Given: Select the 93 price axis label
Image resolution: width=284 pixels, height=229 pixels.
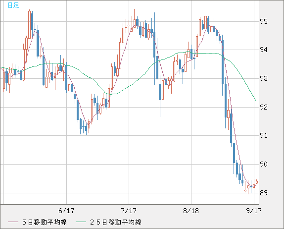Looking at the screenshot, I should (264, 79).
